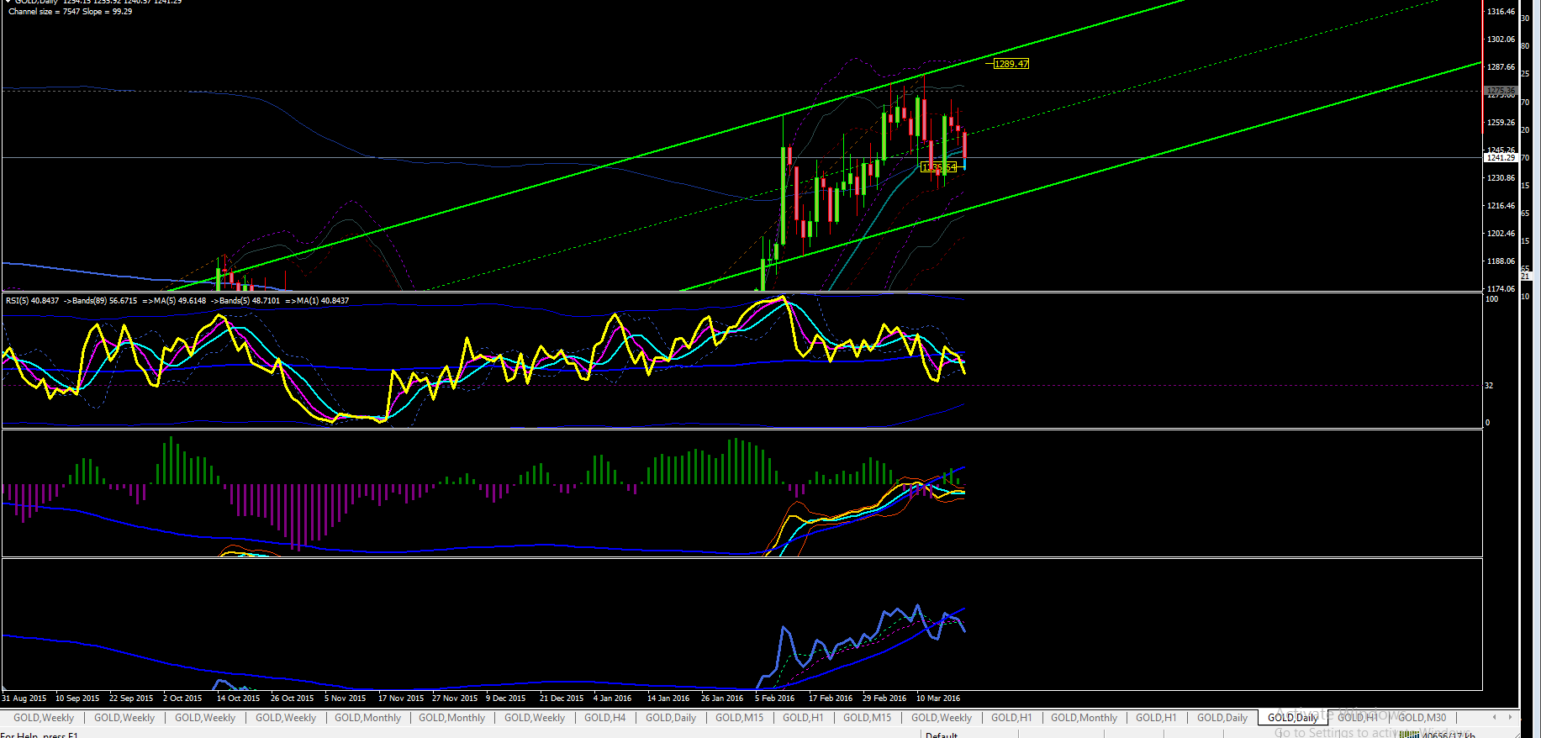Select the active bold GOLD,Daily tab
The height and width of the screenshot is (738, 1541).
click(x=1293, y=718)
